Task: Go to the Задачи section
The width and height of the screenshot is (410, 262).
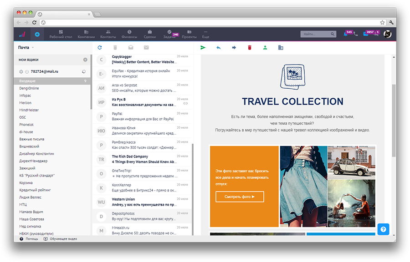Action: click(169, 34)
